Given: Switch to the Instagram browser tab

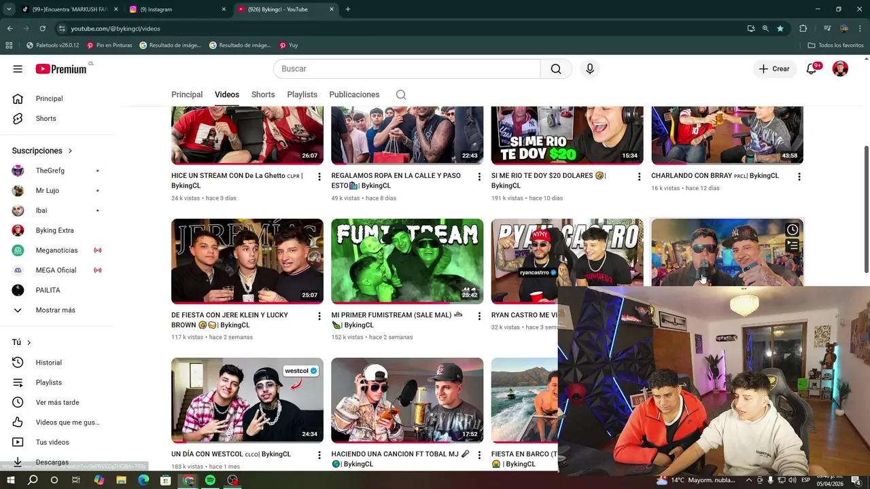Looking at the screenshot, I should 177,9.
